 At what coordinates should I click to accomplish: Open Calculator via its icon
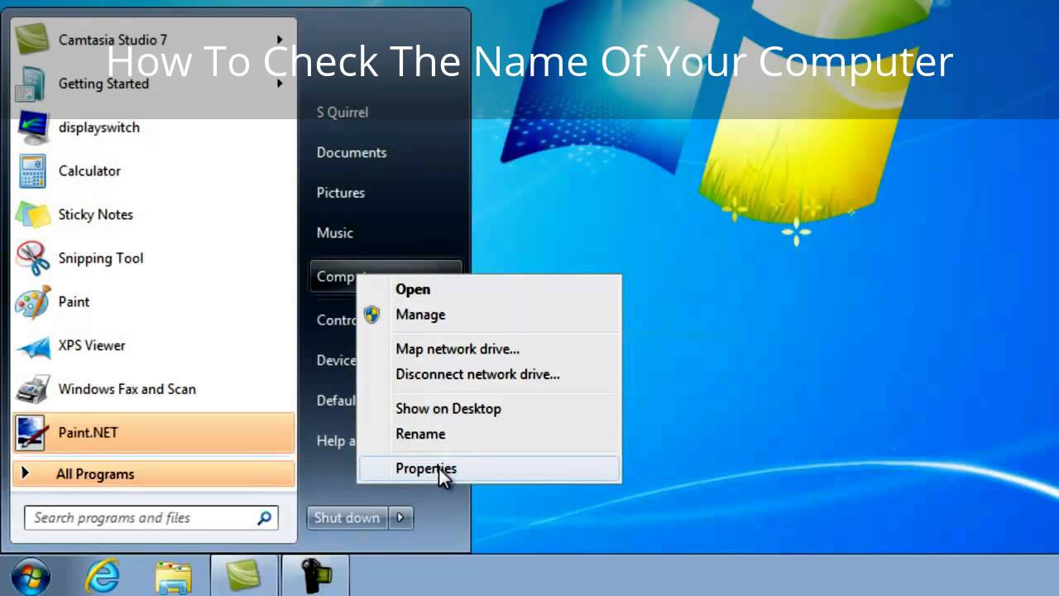[33, 171]
